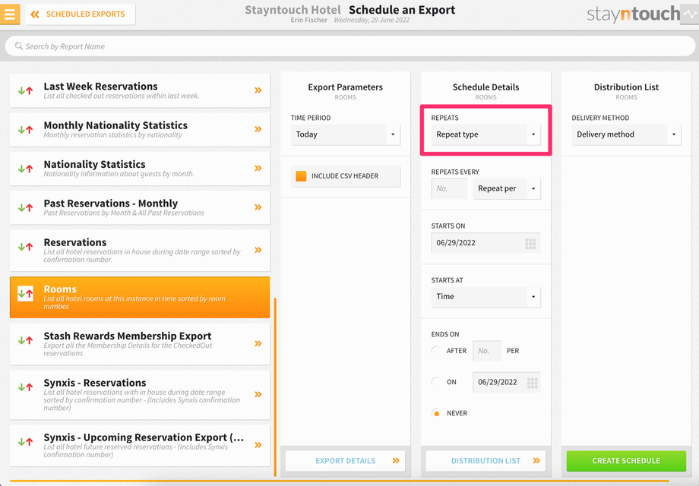699x486 pixels.
Task: Click export arrows icon for Nationality Statistics
Action: (x=25, y=169)
